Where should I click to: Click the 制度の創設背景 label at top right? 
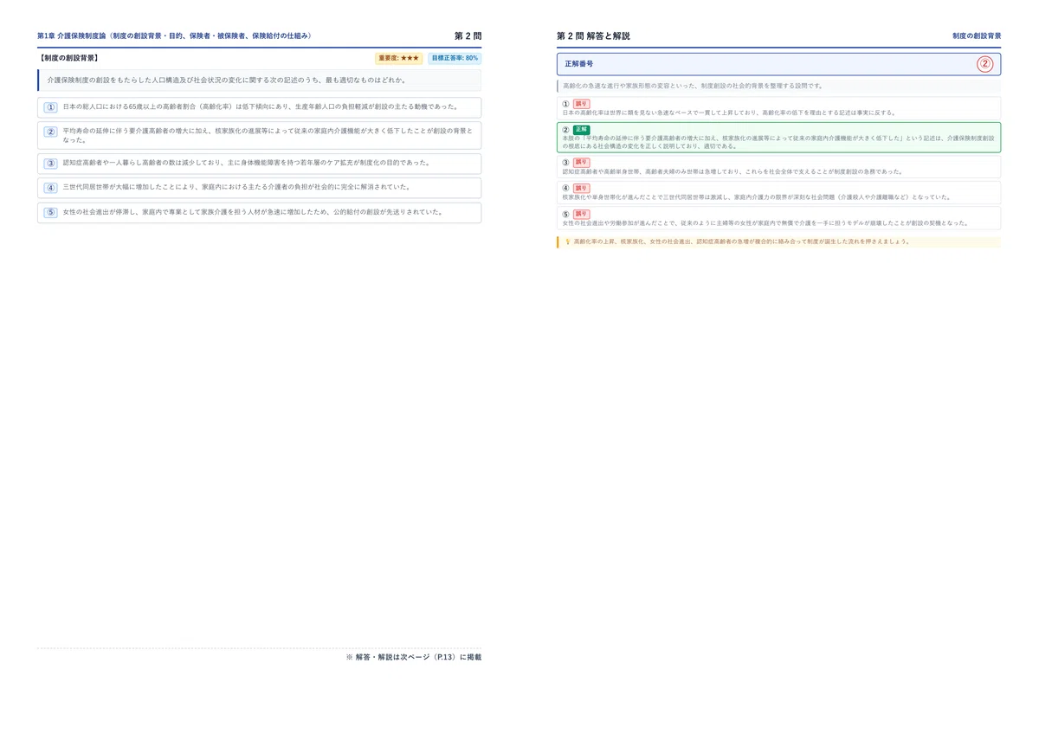[977, 36]
